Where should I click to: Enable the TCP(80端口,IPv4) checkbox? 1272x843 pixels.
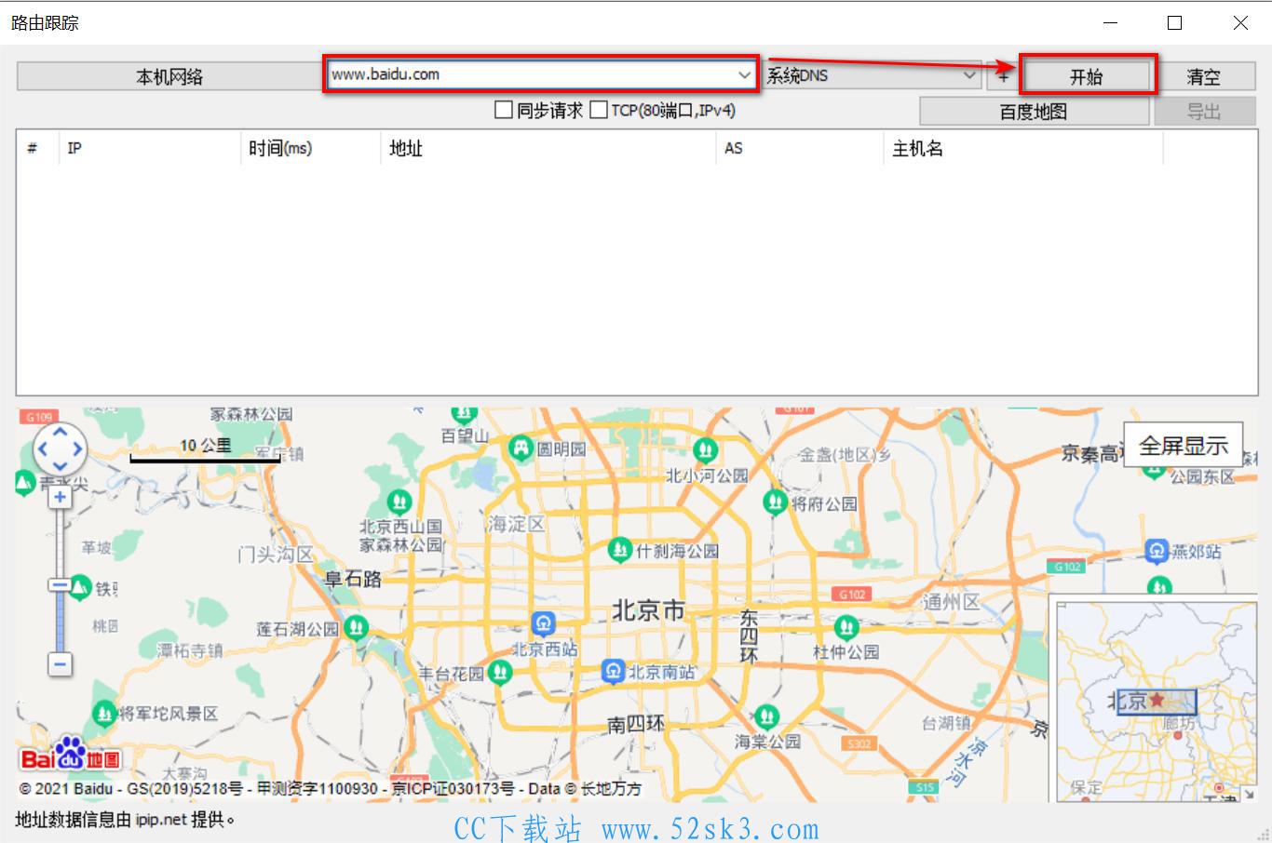click(x=599, y=110)
